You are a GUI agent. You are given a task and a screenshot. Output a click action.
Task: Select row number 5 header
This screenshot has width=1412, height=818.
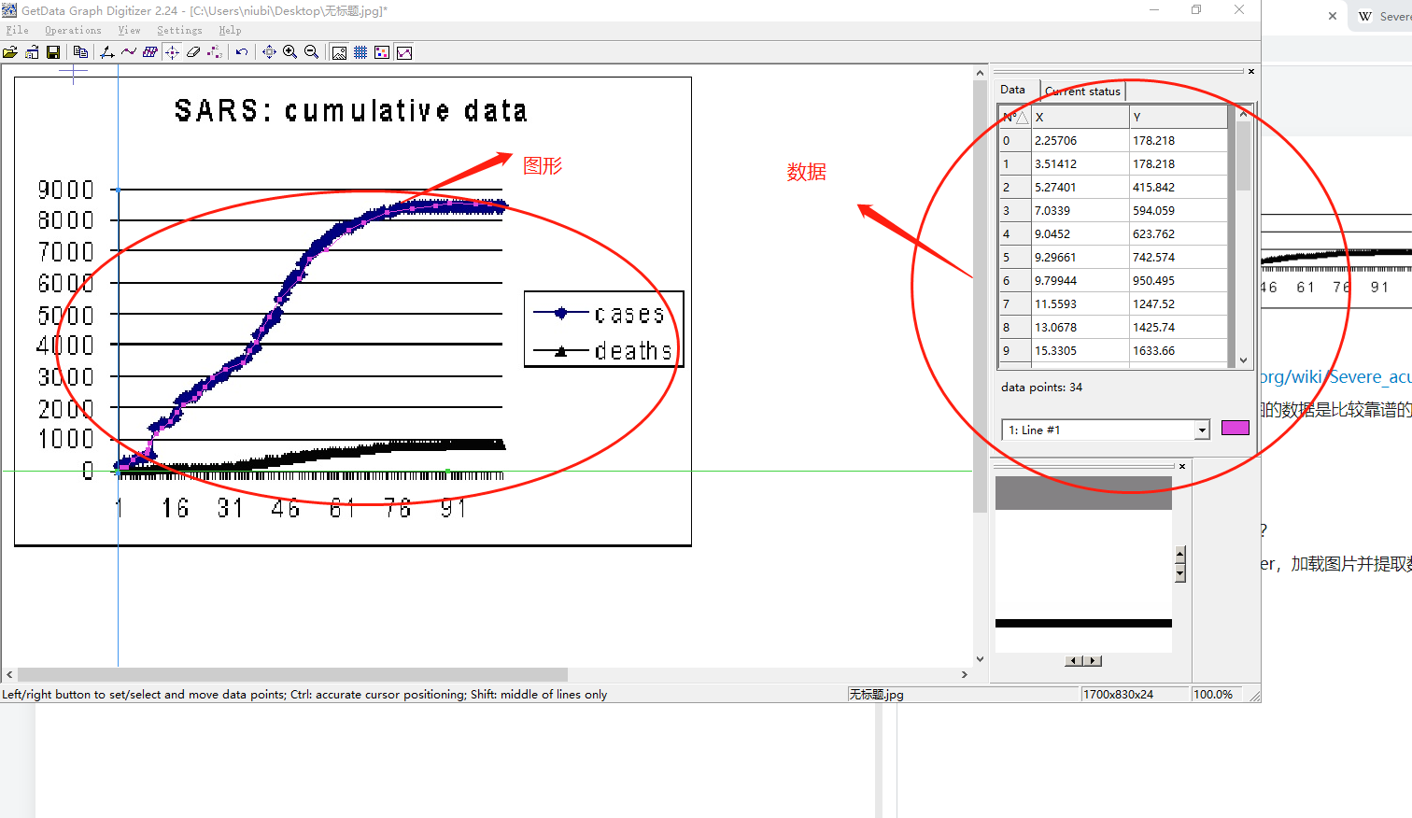(1015, 257)
